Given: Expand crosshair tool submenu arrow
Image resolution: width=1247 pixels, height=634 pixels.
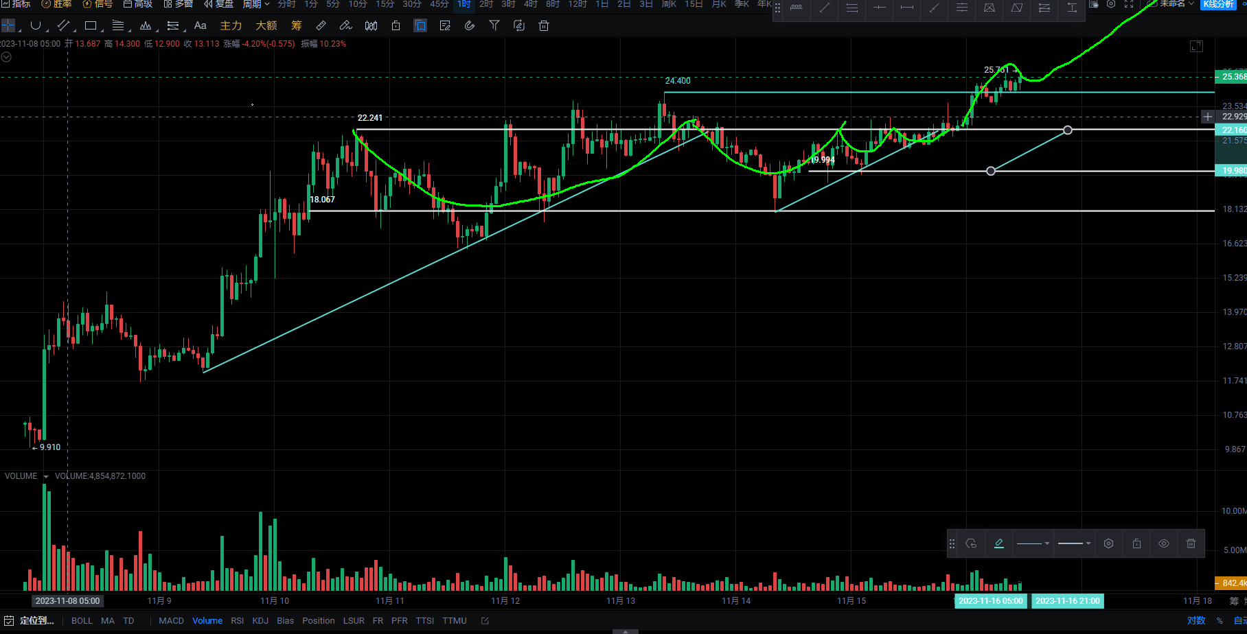Looking at the screenshot, I should click(x=19, y=30).
